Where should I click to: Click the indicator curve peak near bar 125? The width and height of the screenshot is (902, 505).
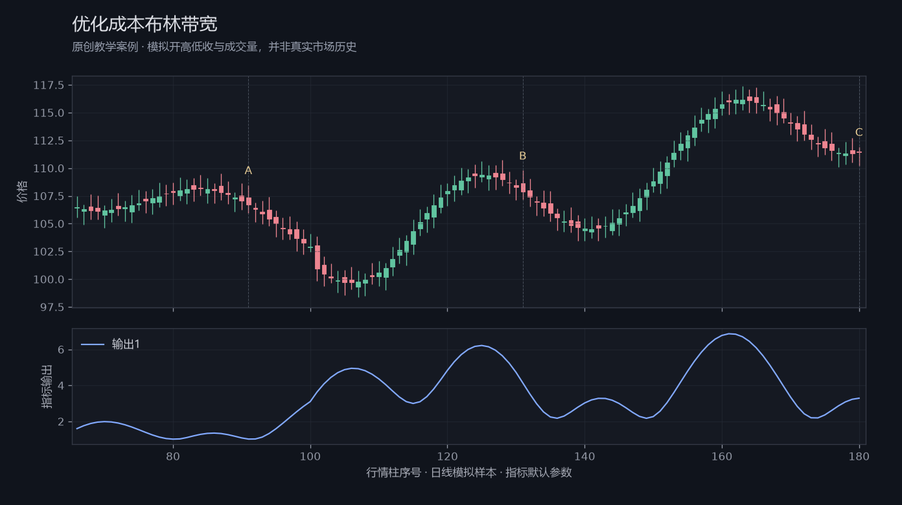pos(481,346)
